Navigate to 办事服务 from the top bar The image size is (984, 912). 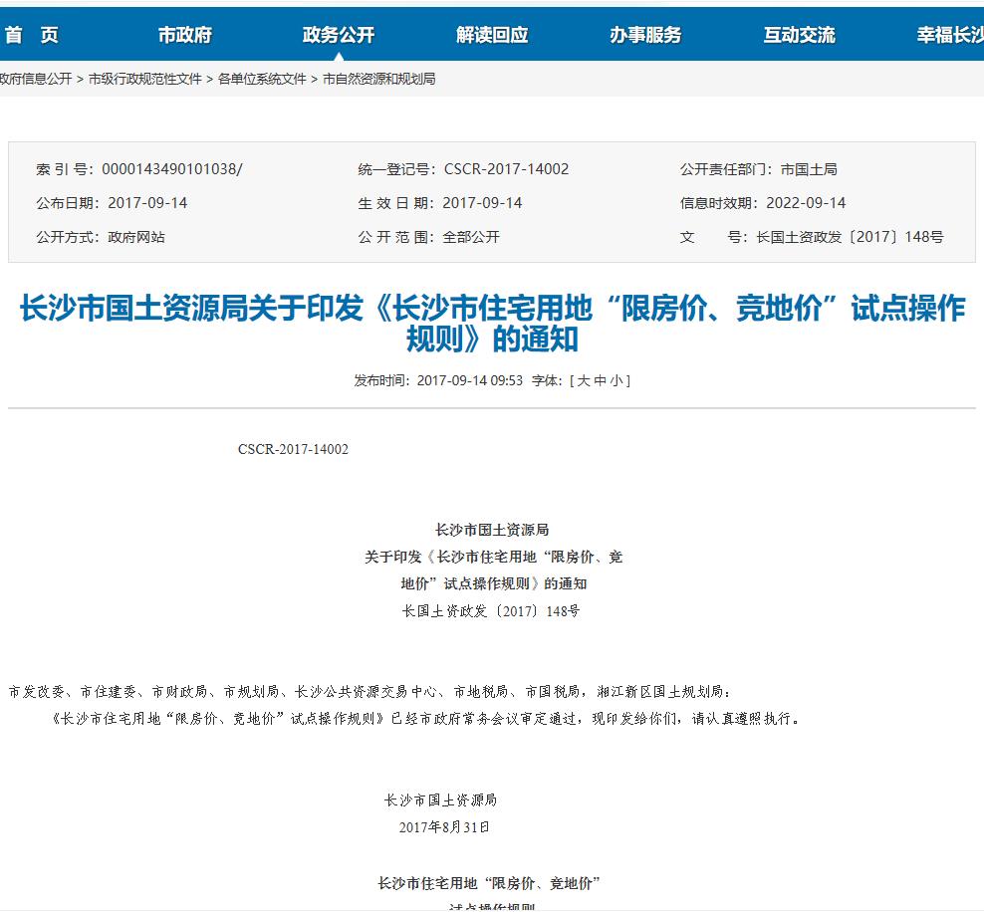tap(648, 33)
